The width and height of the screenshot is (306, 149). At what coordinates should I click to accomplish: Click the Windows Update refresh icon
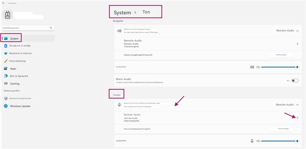6,106
